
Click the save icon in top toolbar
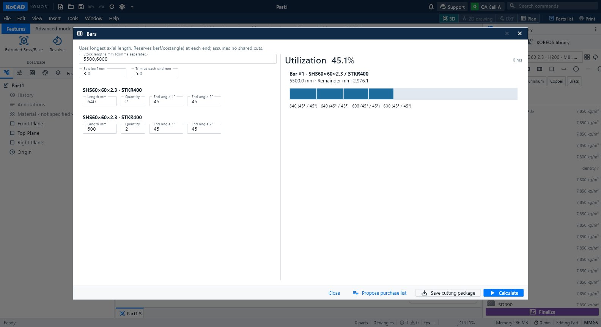(81, 6)
